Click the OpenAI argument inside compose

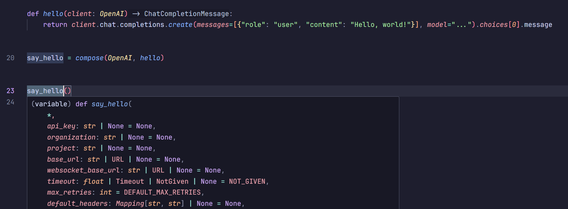120,58
